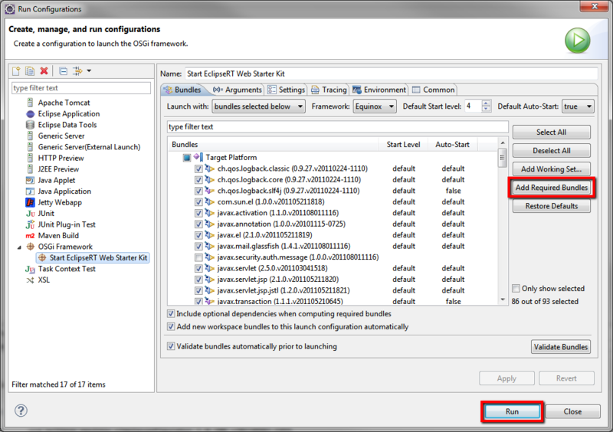Delete selected configuration with red X
The height and width of the screenshot is (432, 613).
click(44, 70)
